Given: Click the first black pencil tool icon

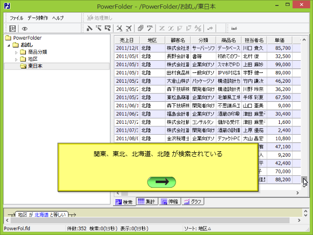Looking at the screenshot, I should pyautogui.click(x=89, y=28).
